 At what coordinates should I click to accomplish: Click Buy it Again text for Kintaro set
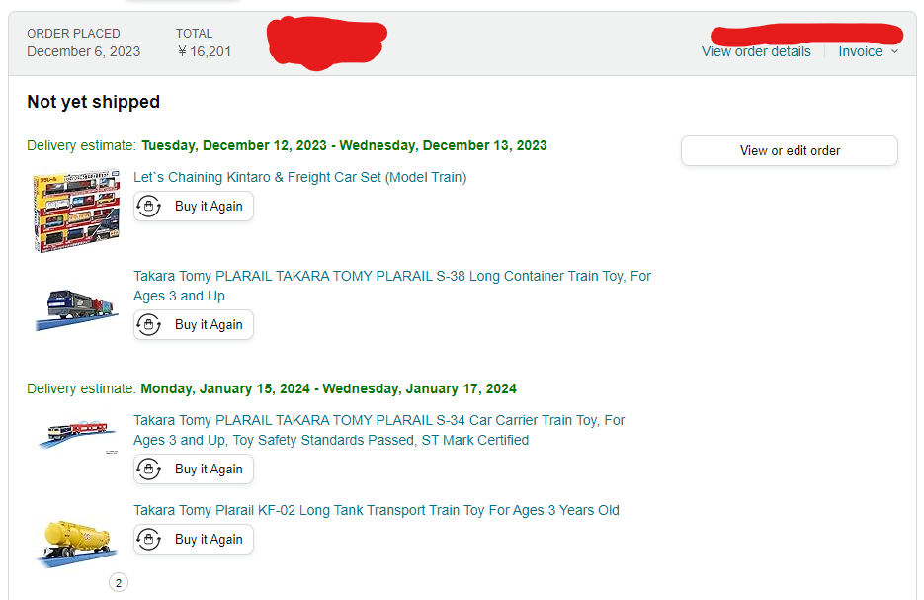point(209,207)
